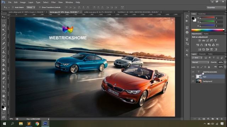Click the foreground color swatch in Color panel
The height and width of the screenshot is (127, 227).
(193, 18)
